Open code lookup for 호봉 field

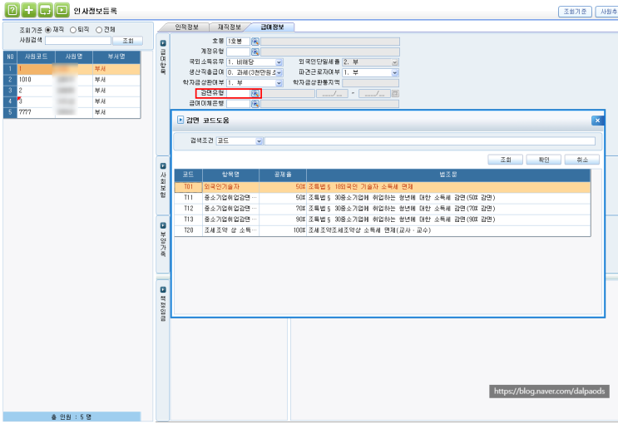tap(255, 42)
